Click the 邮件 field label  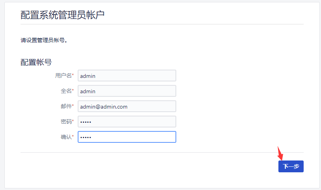click(66, 106)
